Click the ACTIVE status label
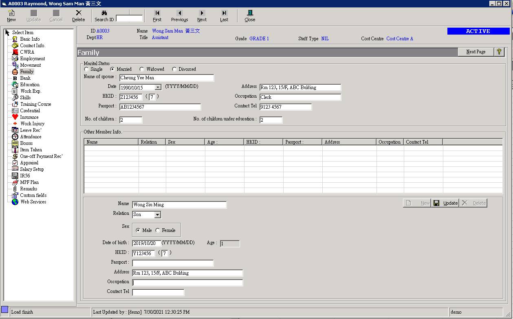Image resolution: width=513 pixels, height=319 pixels. 478,31
